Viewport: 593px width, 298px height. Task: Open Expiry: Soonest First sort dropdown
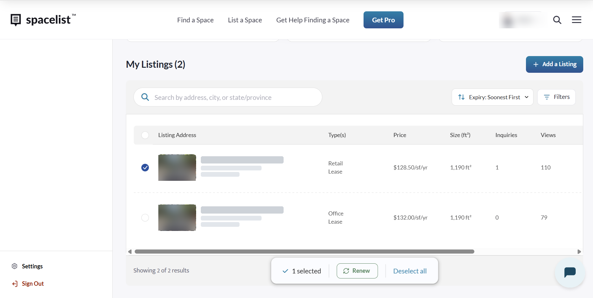pos(492,97)
